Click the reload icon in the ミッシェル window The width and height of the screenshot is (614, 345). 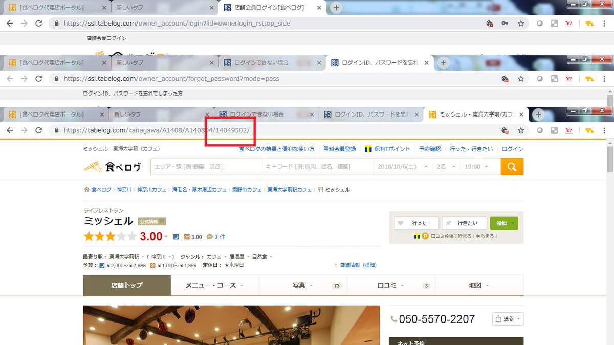tap(38, 130)
